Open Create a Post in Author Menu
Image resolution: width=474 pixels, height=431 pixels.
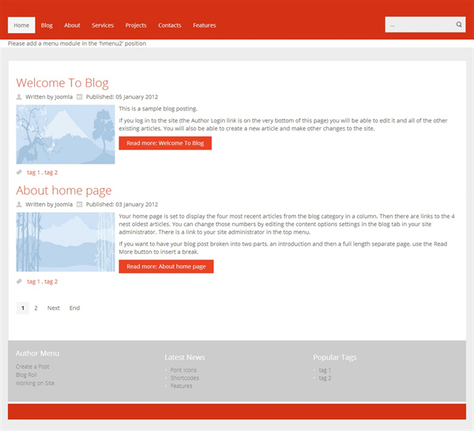coord(32,366)
